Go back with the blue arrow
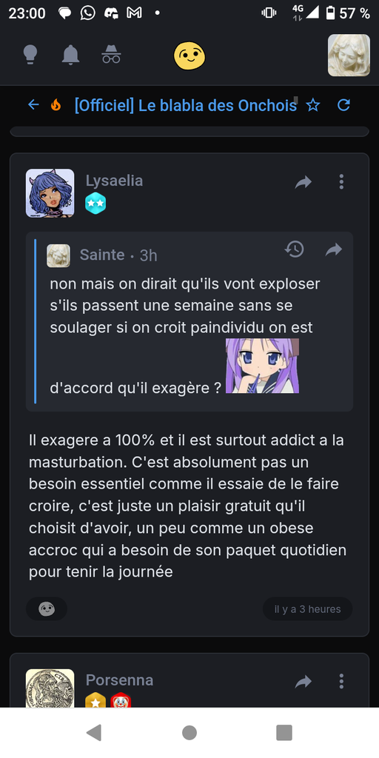The image size is (379, 758). pos(33,104)
